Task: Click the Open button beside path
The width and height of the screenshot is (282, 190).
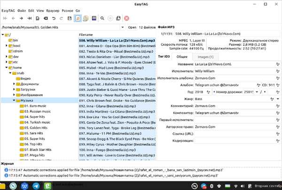Action: (x=132, y=28)
